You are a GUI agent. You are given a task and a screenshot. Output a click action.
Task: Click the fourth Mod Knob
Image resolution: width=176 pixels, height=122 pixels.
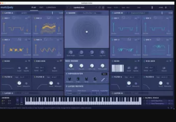pyautogui.click(x=102, y=66)
